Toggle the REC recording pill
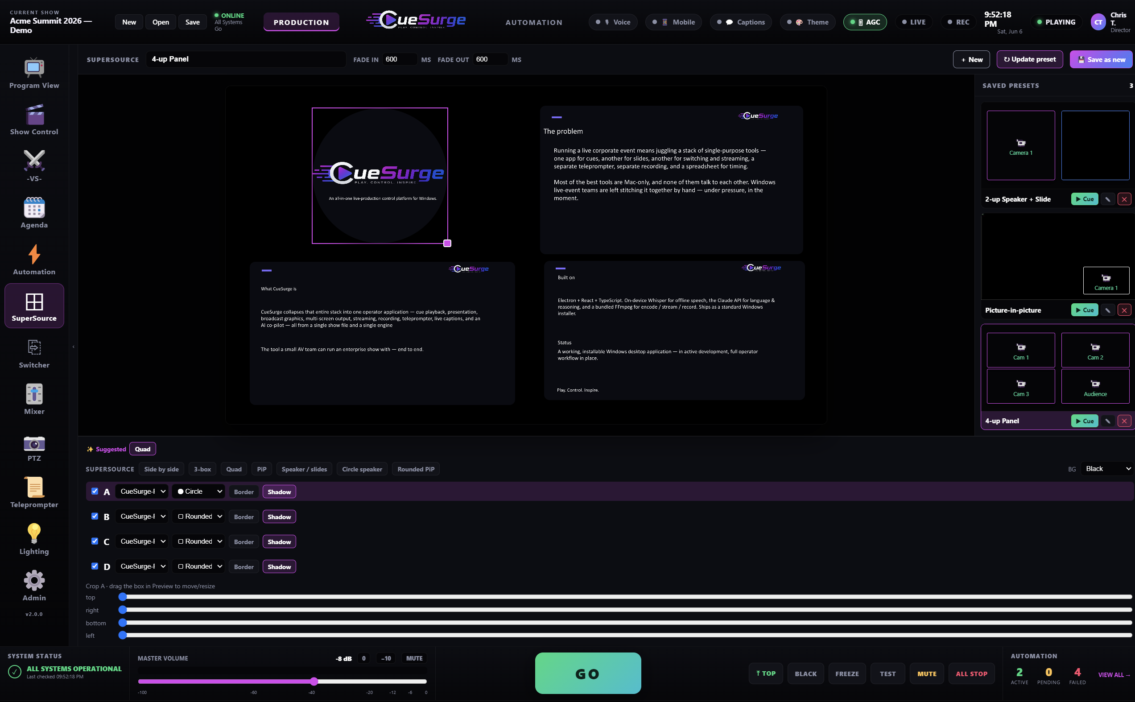The height and width of the screenshot is (702, 1135). click(x=958, y=22)
